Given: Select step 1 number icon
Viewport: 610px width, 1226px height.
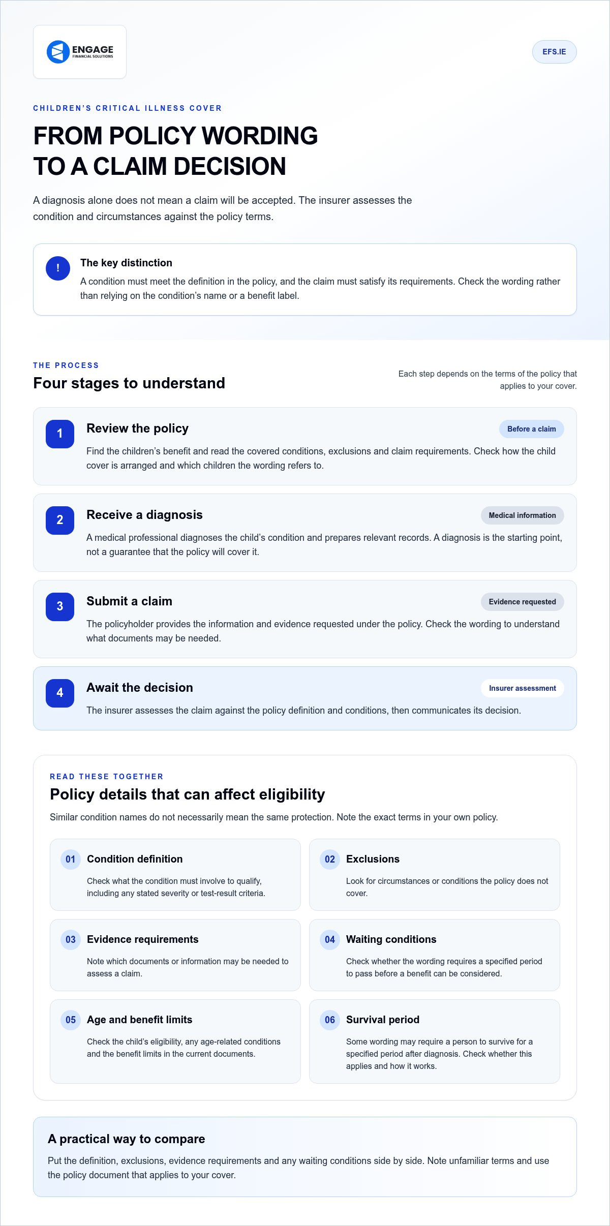Looking at the screenshot, I should click(60, 434).
